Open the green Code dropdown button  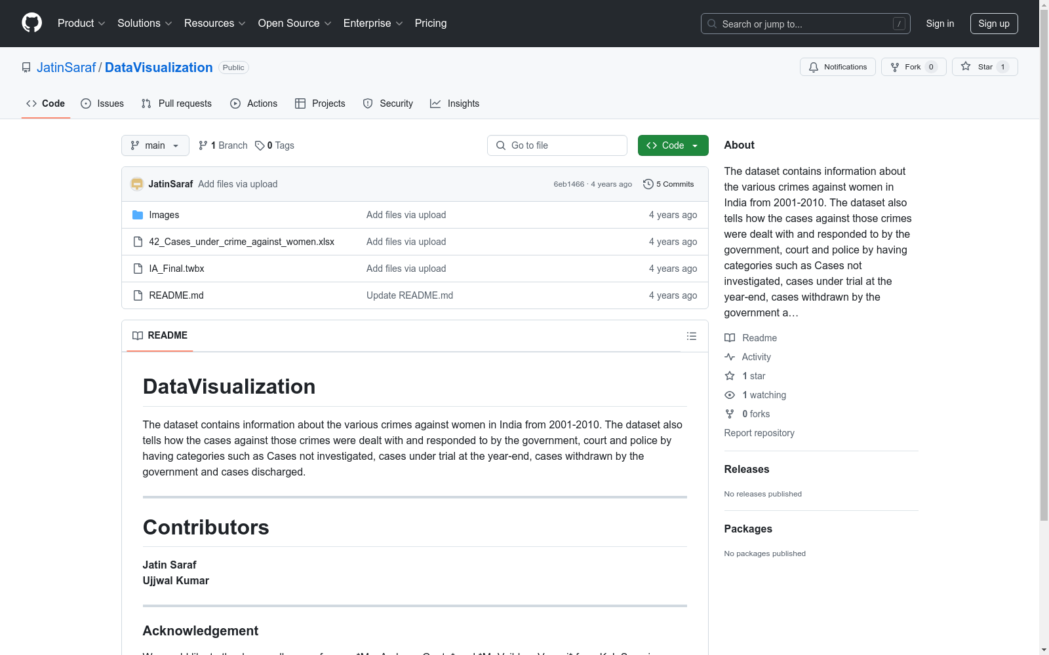point(673,145)
